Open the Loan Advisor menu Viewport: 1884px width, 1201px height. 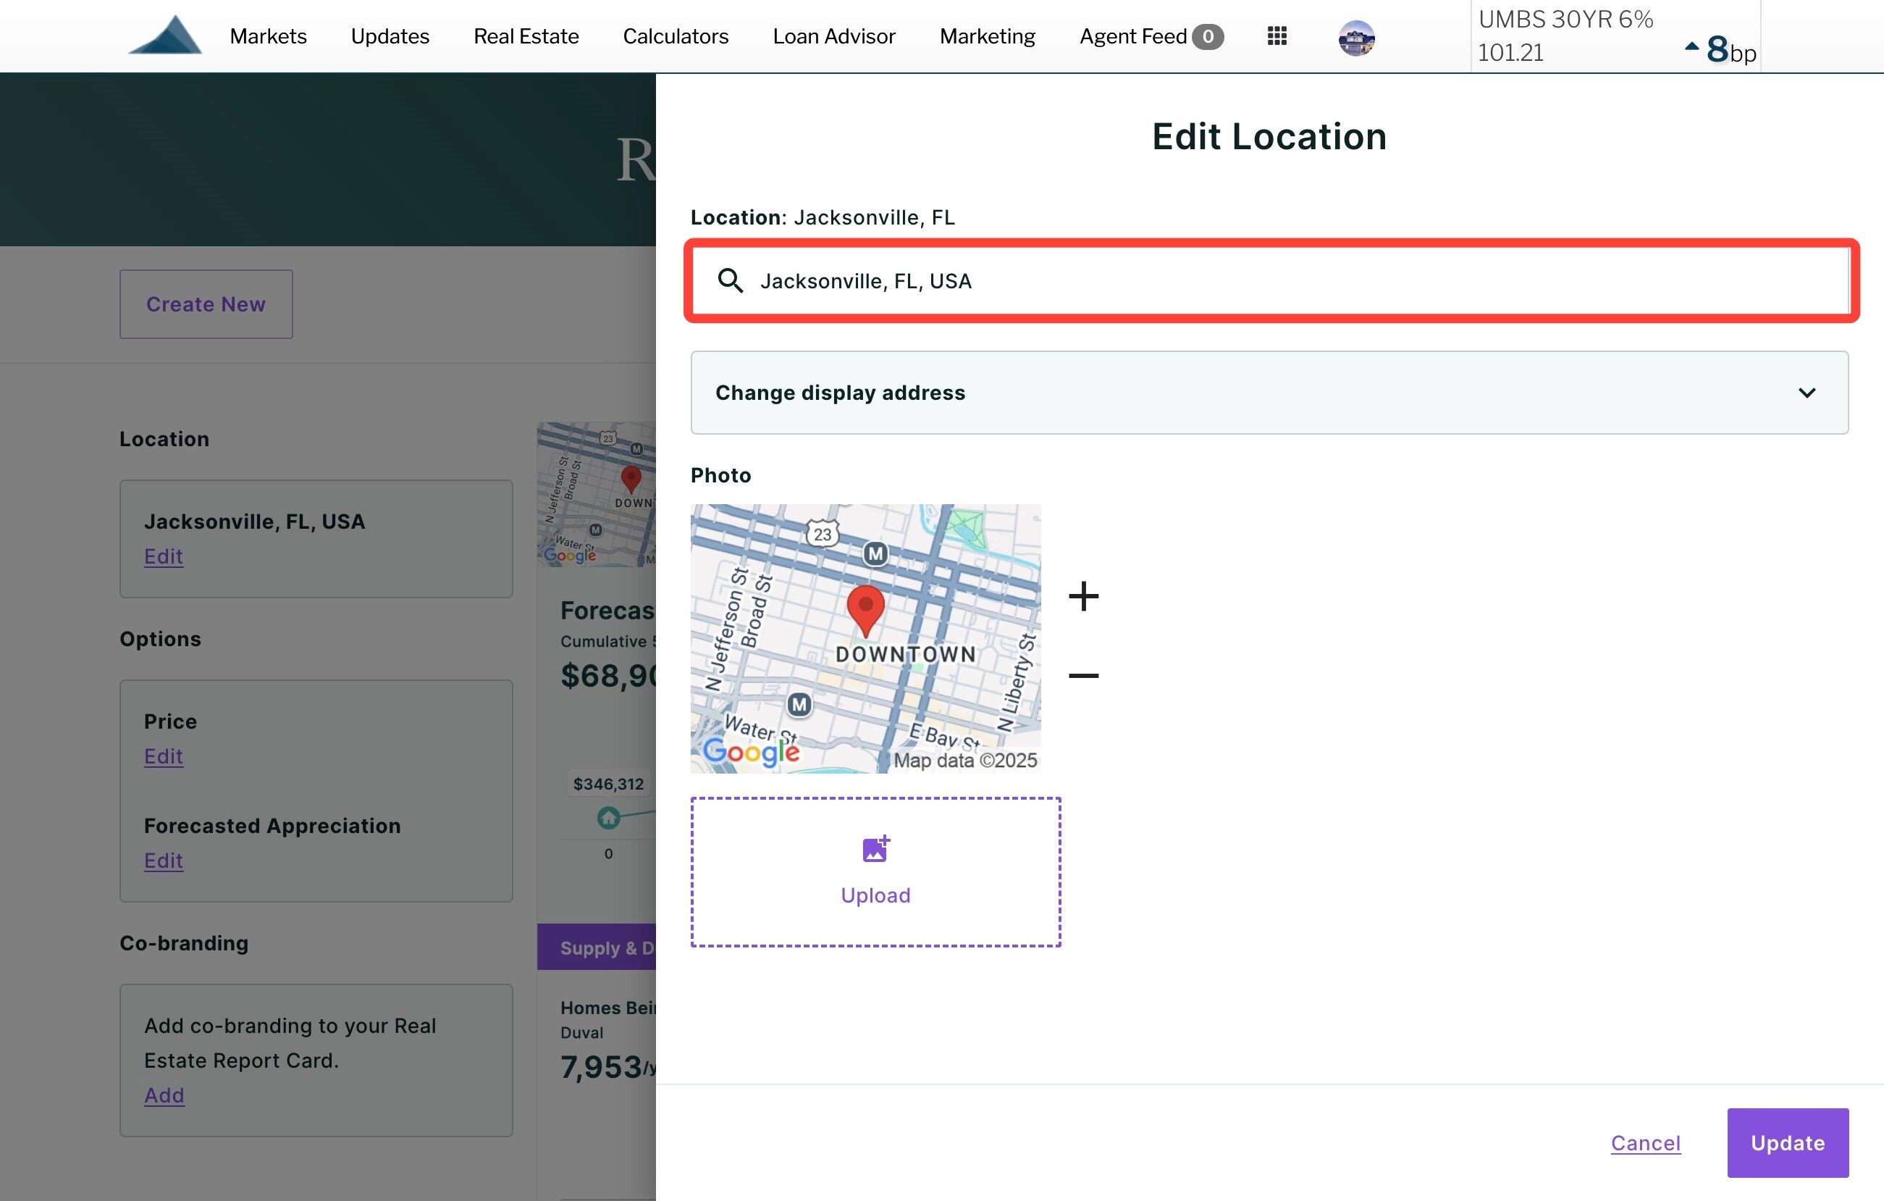tap(833, 36)
